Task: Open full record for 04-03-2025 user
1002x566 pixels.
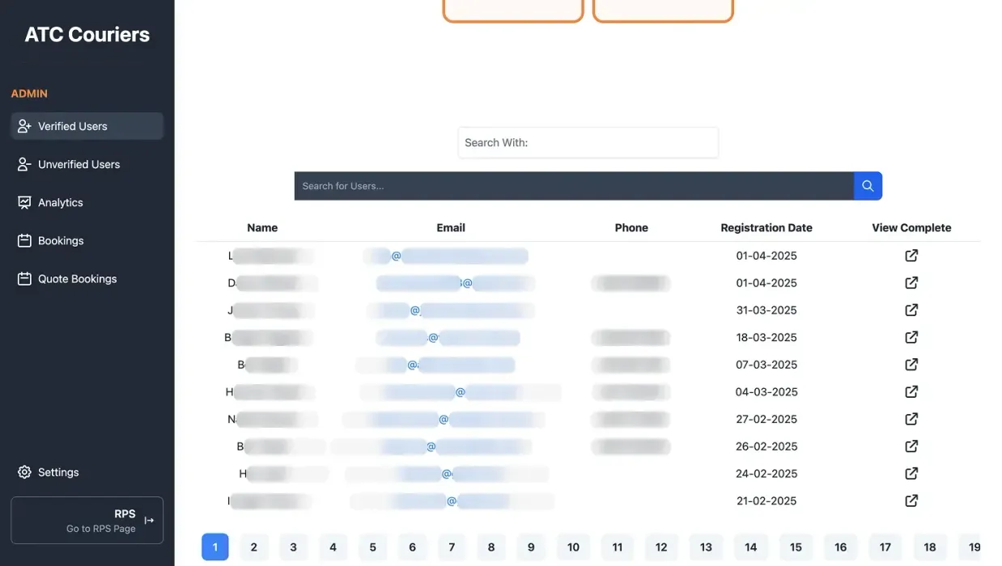Action: click(911, 391)
